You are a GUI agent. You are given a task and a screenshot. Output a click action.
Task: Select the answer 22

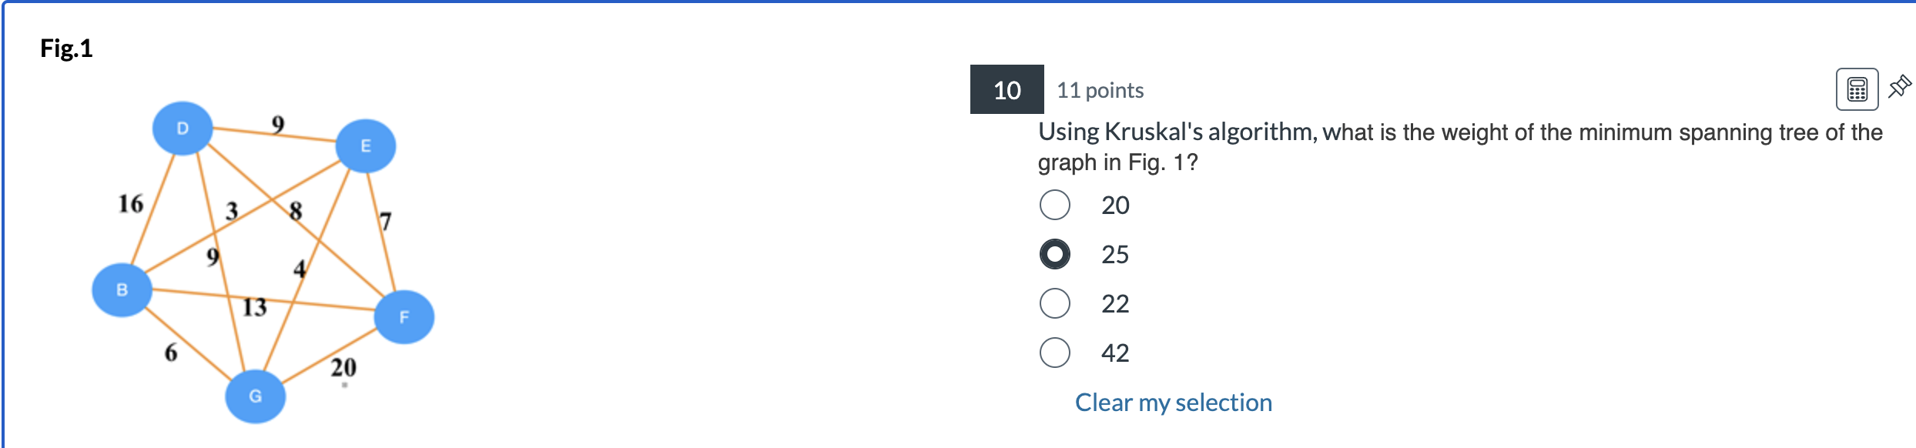(1055, 303)
